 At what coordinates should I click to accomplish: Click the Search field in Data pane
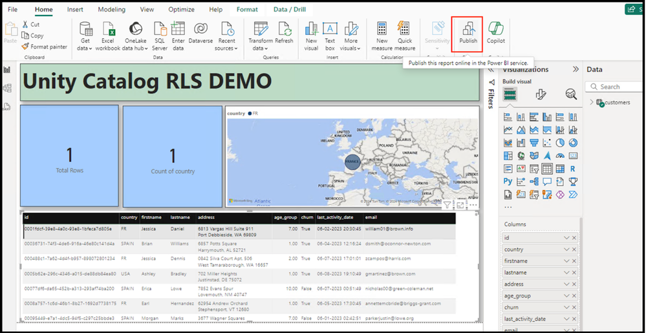(x=614, y=87)
